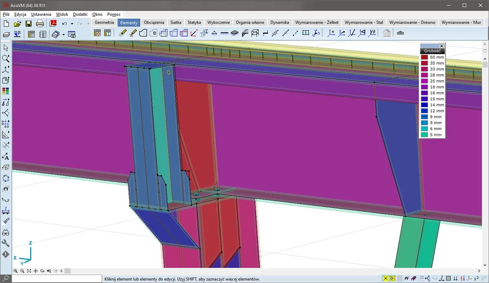Close the Grubość legend panel
Image resolution: width=489 pixels, height=283 pixels.
tap(441, 46)
